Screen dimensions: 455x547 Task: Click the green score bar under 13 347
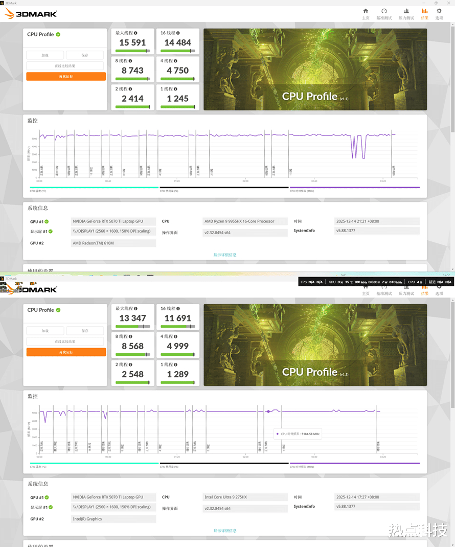click(132, 327)
